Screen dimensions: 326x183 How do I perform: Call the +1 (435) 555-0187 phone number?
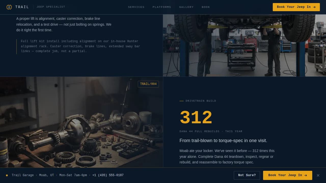click(108, 175)
